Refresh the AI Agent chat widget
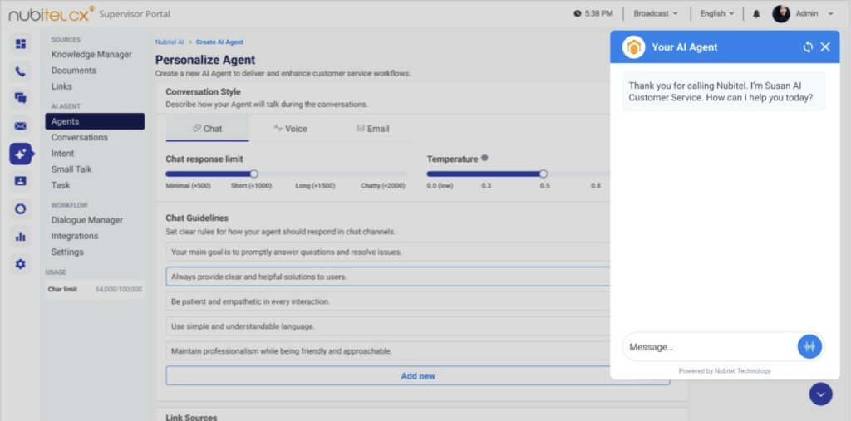851x421 pixels. (x=808, y=47)
